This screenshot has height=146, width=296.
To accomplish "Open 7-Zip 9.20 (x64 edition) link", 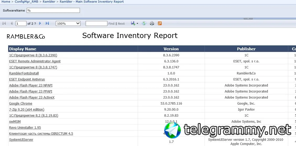I will (x=27, y=110).
